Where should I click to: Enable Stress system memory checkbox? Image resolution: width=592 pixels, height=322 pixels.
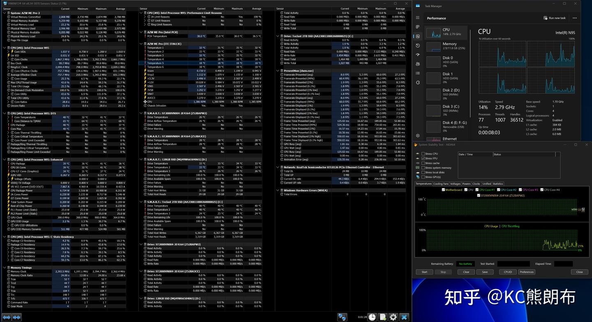(x=423, y=168)
